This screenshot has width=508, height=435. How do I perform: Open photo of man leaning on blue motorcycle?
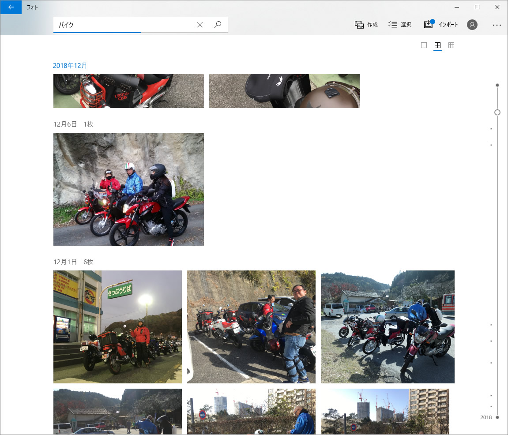[x=251, y=326]
